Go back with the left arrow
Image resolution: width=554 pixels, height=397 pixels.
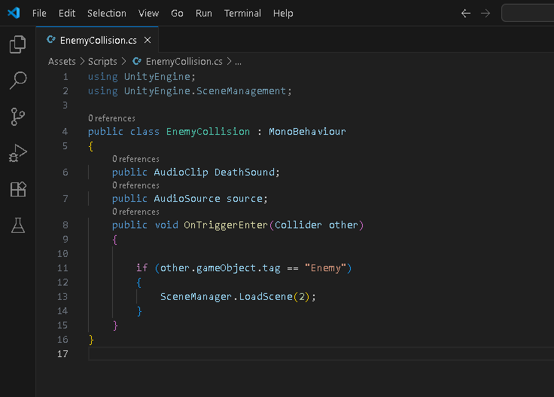(466, 14)
